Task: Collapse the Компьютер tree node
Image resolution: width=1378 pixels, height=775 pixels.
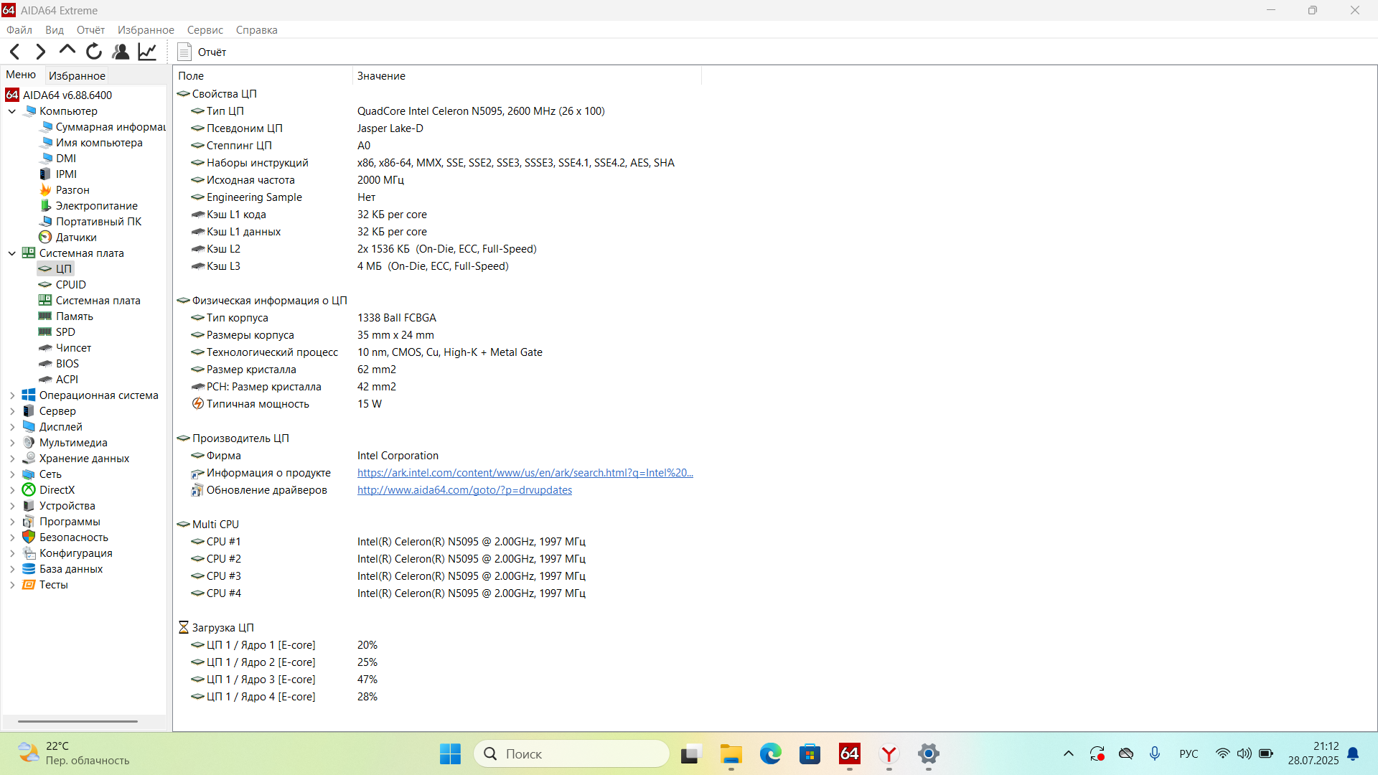Action: [12, 111]
